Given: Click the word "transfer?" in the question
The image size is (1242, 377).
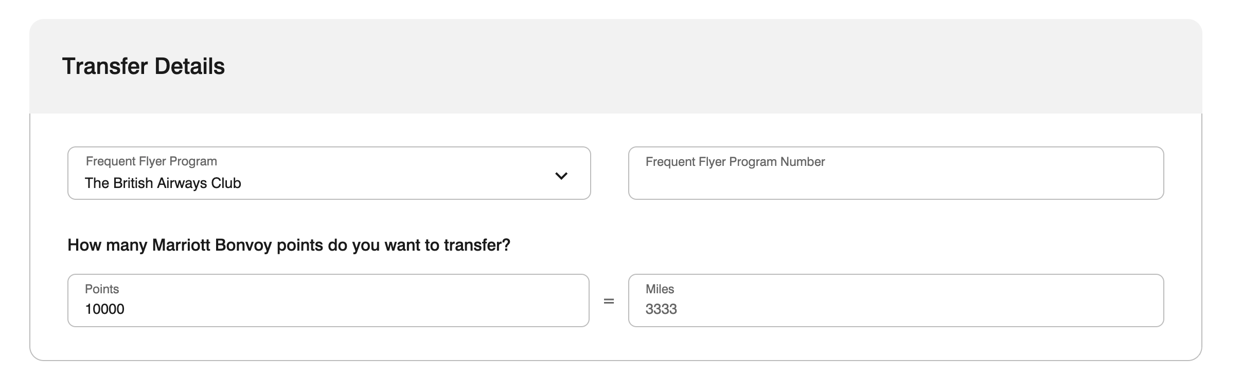Looking at the screenshot, I should tap(477, 245).
